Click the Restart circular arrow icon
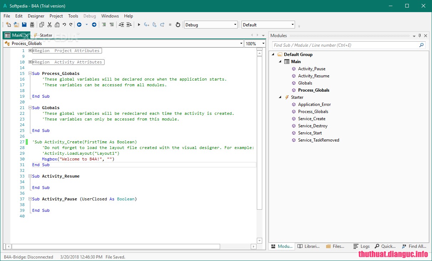Screen dimensions: 432x261 178,25
